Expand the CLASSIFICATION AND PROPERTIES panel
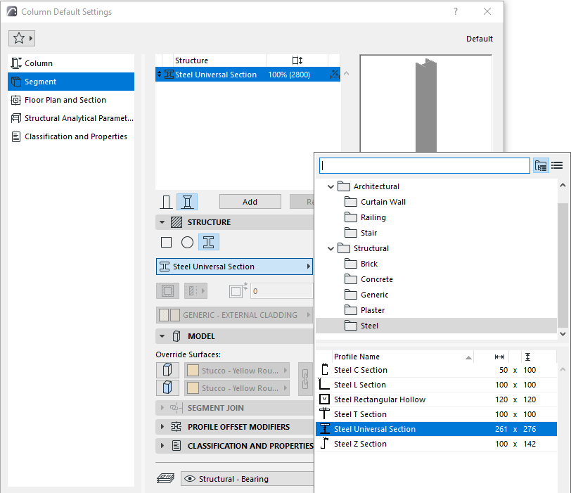 [x=162, y=446]
